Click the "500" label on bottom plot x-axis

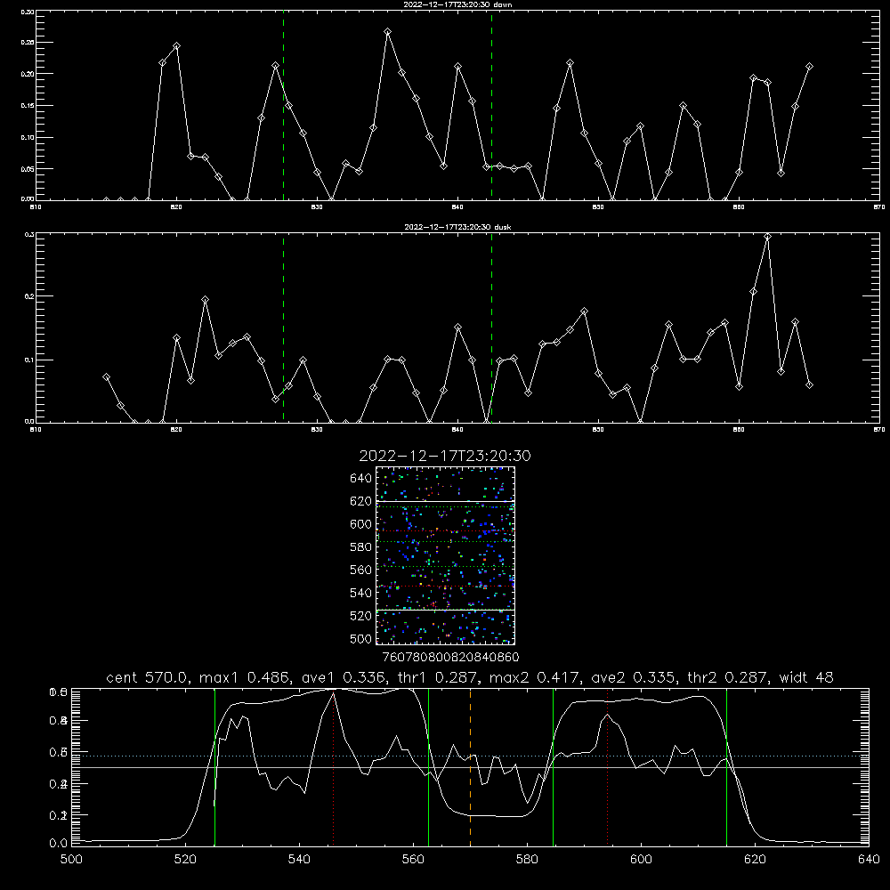pyautogui.click(x=71, y=860)
